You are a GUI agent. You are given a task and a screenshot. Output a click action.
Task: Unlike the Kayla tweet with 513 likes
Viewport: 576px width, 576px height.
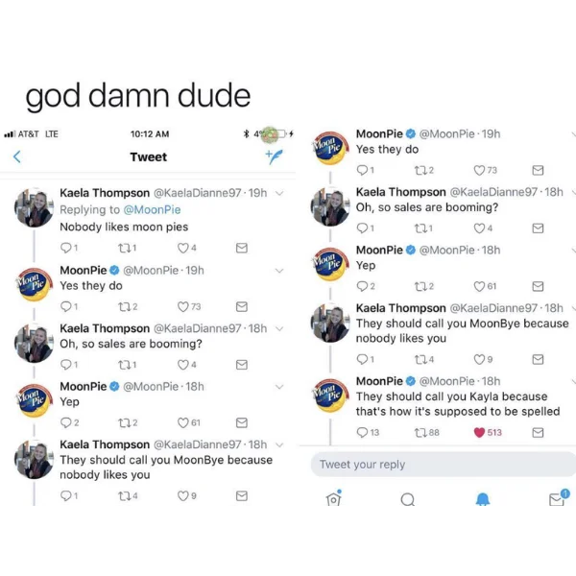click(479, 432)
